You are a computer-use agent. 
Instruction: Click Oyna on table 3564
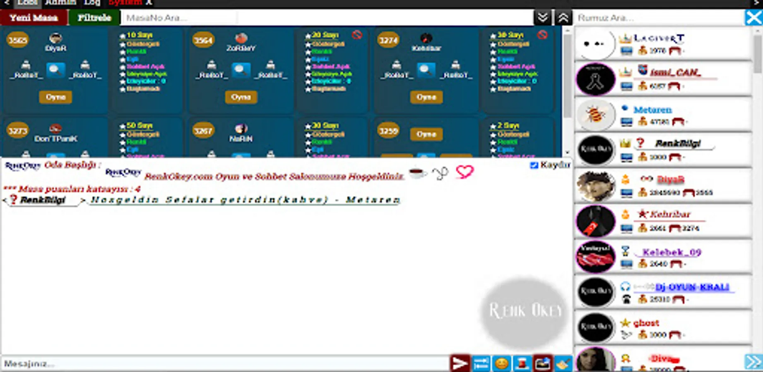[x=241, y=97]
